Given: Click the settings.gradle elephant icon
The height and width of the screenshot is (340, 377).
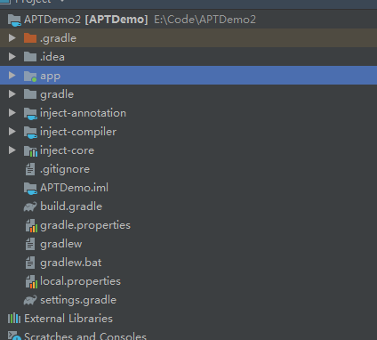Looking at the screenshot, I should (30, 300).
